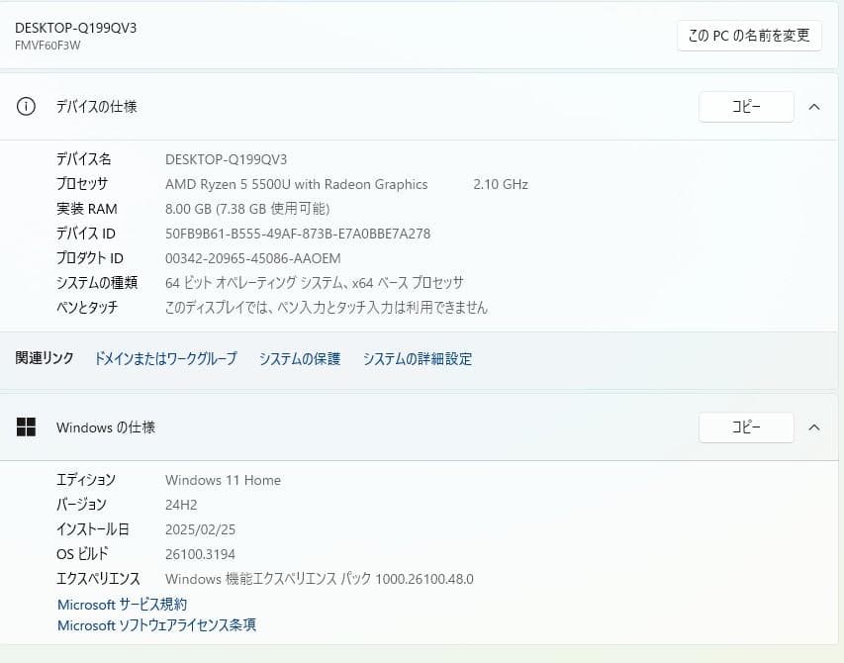Click コピー in the Windows specifications section
844x663 pixels.
pyautogui.click(x=746, y=426)
